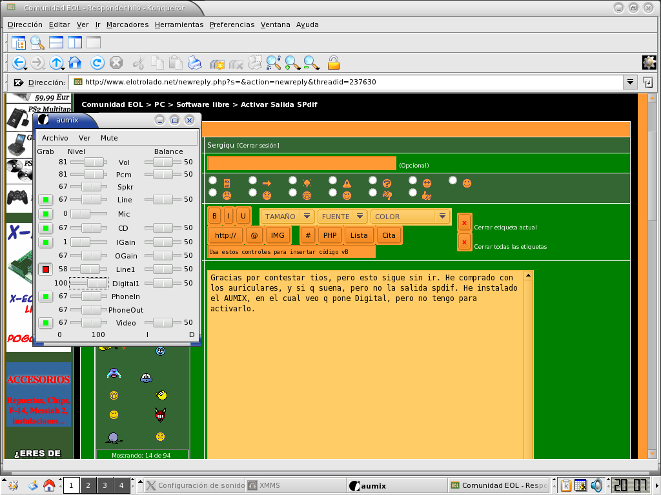Open the Mute menu in aumix

[x=109, y=138]
